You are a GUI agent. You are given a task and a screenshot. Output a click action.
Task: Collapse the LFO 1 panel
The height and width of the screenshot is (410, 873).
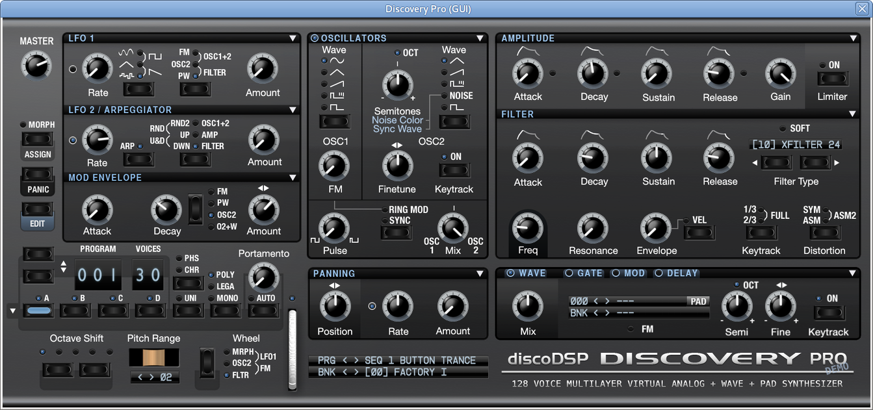293,39
